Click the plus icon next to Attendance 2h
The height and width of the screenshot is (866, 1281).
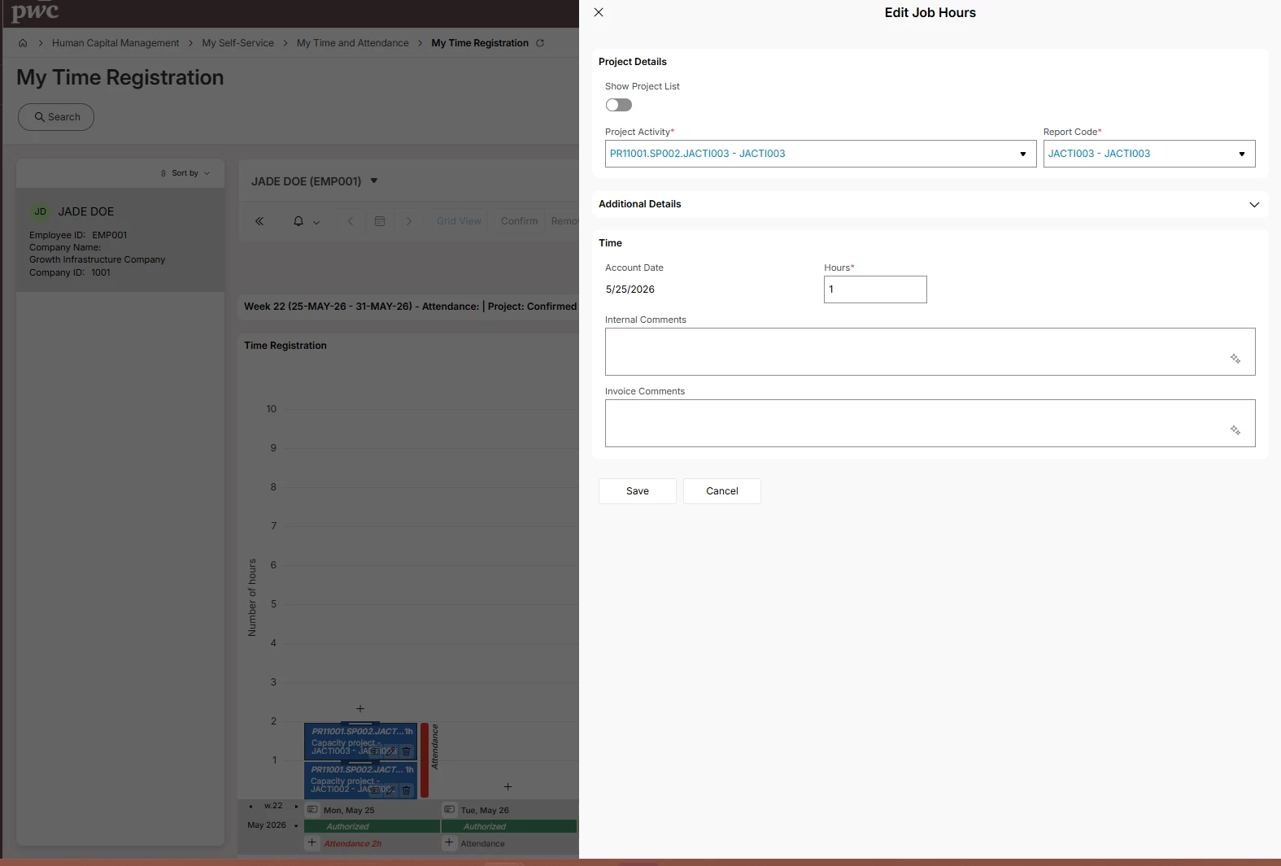click(312, 842)
